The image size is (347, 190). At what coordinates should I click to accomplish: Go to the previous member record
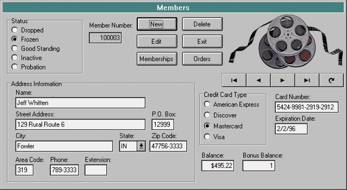(x=258, y=80)
